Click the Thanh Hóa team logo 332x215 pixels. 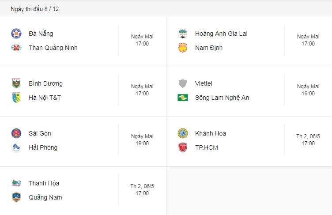point(16,183)
